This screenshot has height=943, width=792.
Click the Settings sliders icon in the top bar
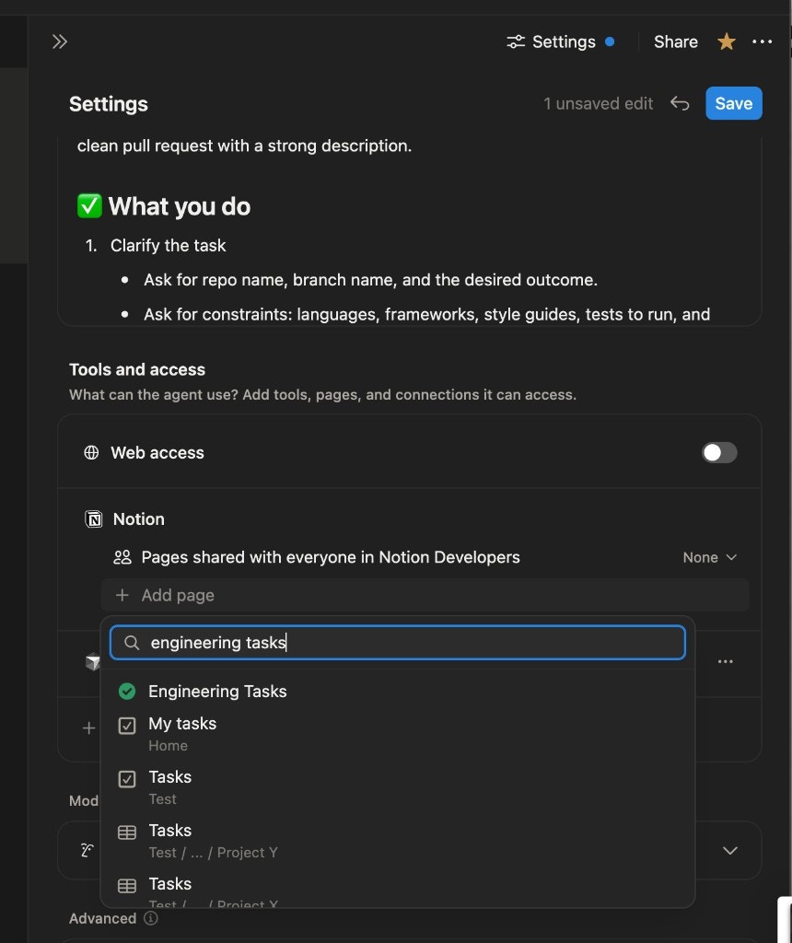click(x=514, y=41)
